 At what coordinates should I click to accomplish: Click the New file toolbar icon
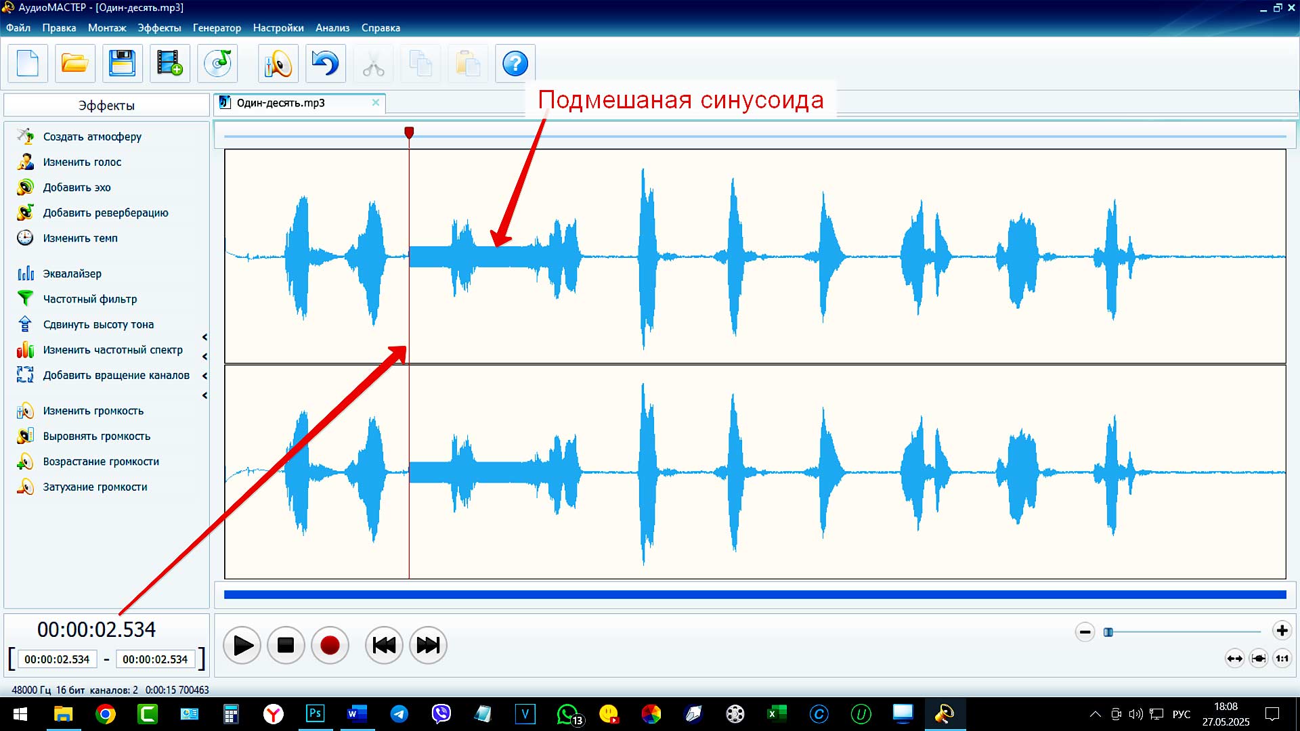click(x=28, y=64)
